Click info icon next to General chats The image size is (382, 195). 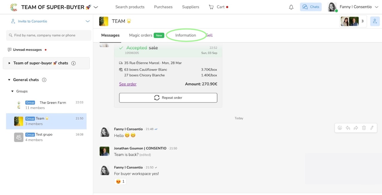(x=44, y=80)
